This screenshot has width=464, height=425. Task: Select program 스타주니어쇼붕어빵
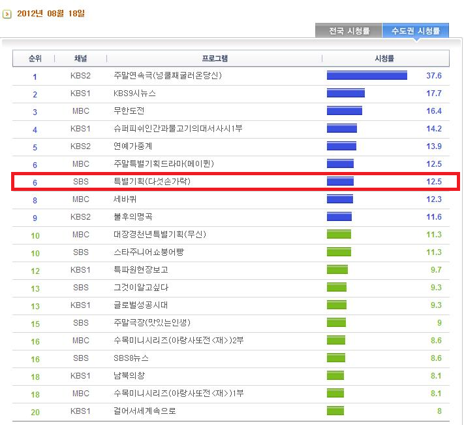(149, 252)
